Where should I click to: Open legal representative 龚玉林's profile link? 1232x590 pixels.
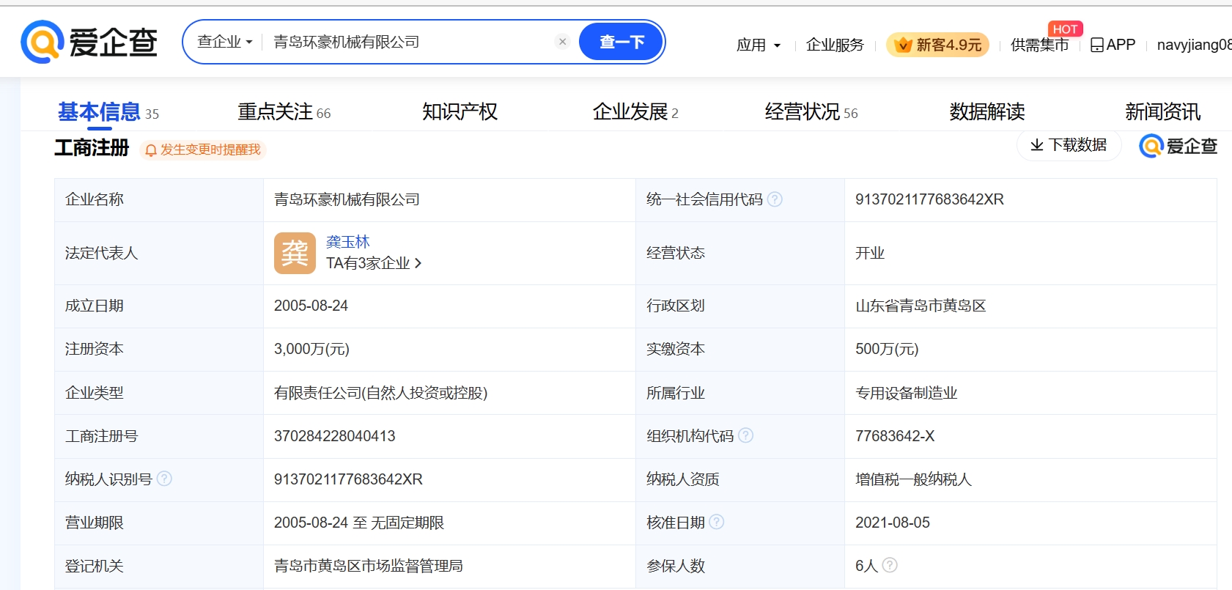pos(347,242)
